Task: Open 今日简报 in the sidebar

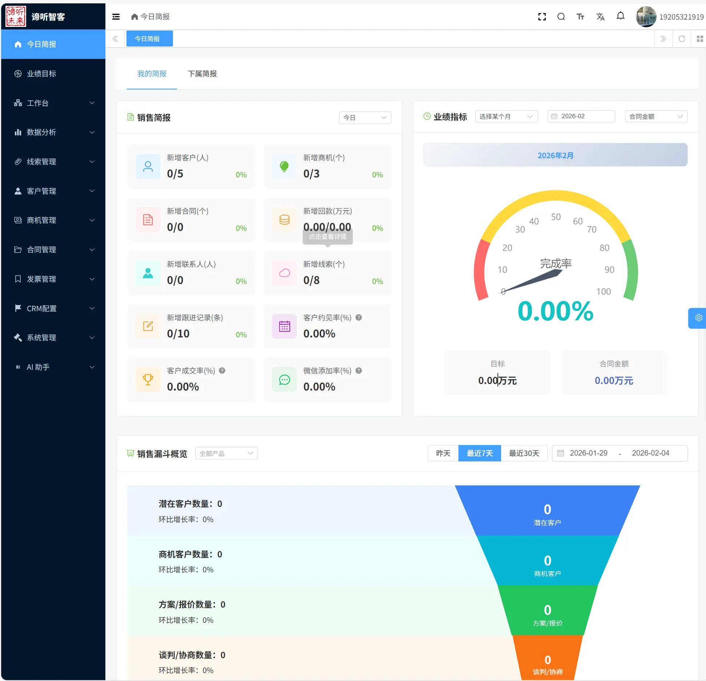Action: [x=53, y=44]
